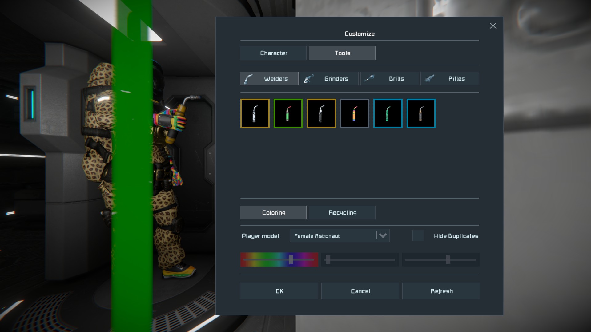The width and height of the screenshot is (591, 332).
Task: Choose the teal patterned welder skin
Action: coord(388,113)
